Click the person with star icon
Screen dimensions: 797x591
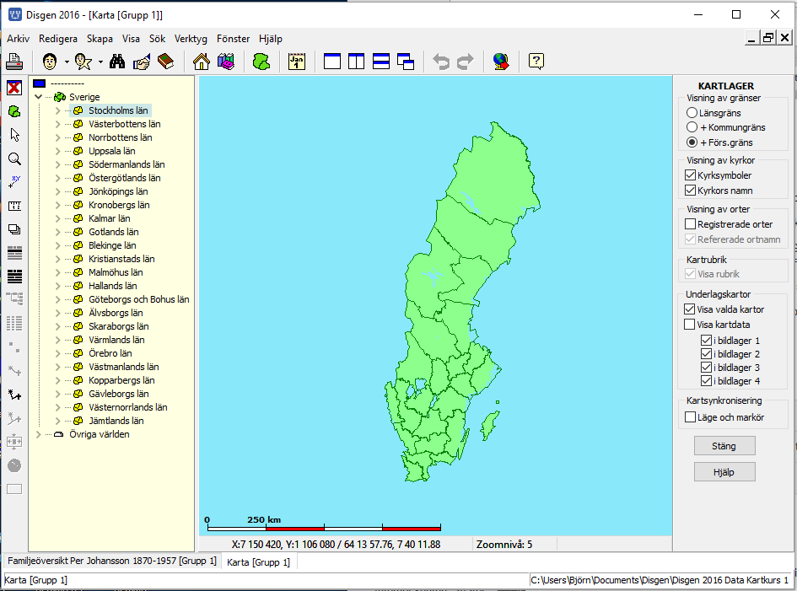83,62
